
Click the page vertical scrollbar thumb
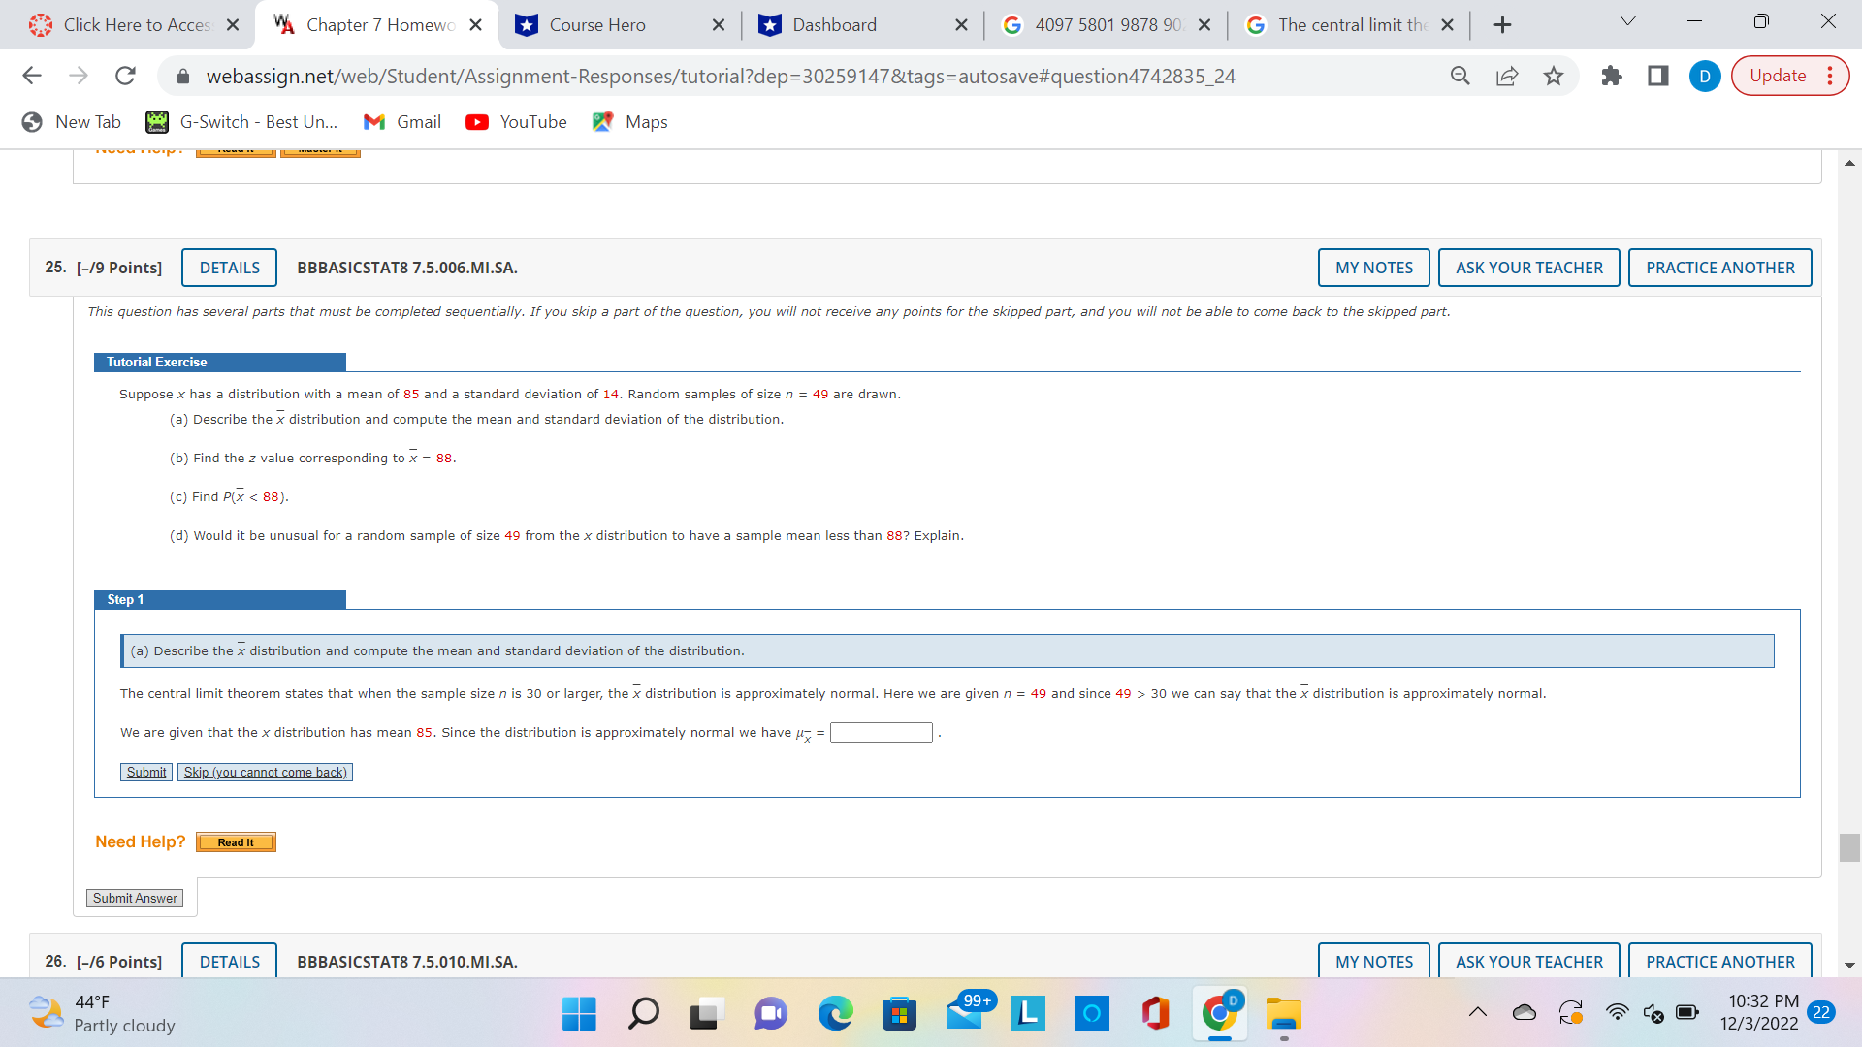tap(1848, 847)
